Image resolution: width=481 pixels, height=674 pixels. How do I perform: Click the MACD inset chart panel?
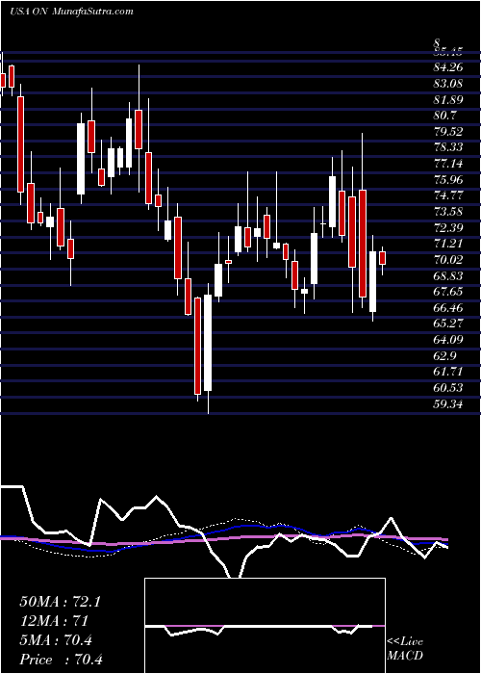coord(265,626)
